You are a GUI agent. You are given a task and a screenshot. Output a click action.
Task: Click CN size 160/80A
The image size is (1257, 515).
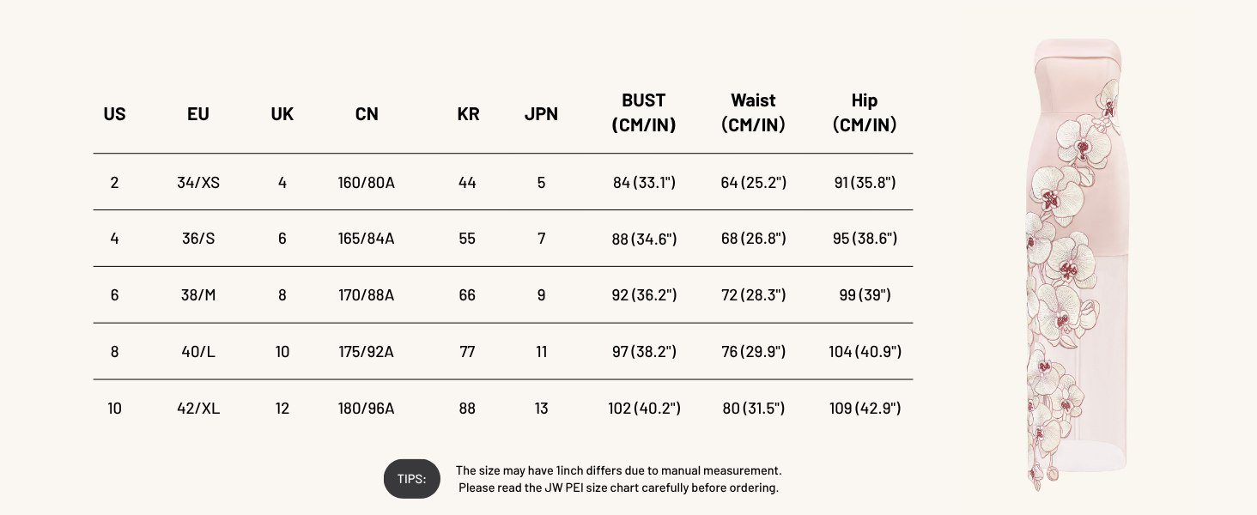[367, 183]
